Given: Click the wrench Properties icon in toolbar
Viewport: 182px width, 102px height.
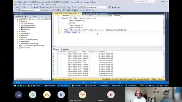Looking at the screenshot, I should pos(113,7).
